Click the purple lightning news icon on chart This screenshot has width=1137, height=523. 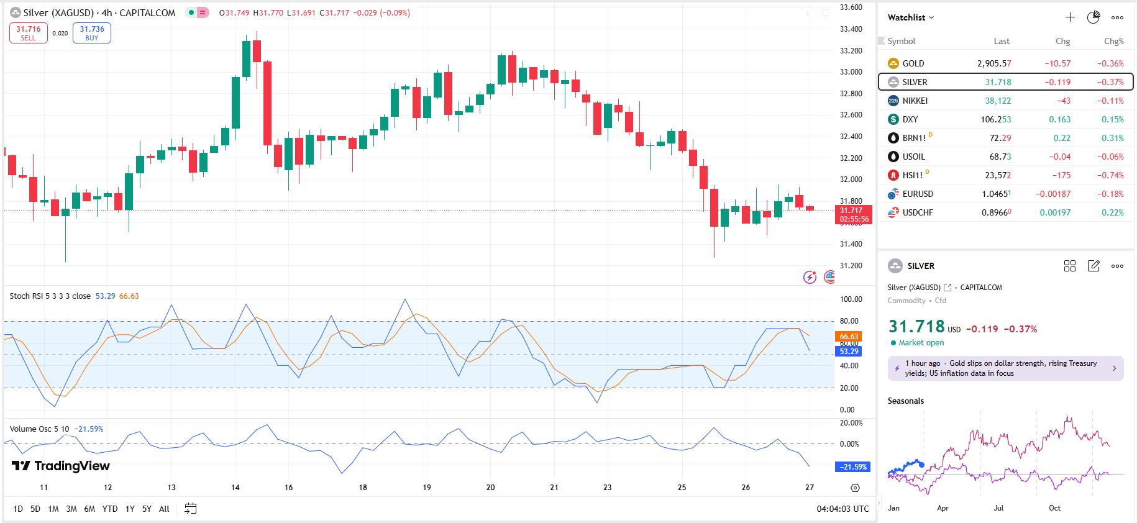coord(810,277)
